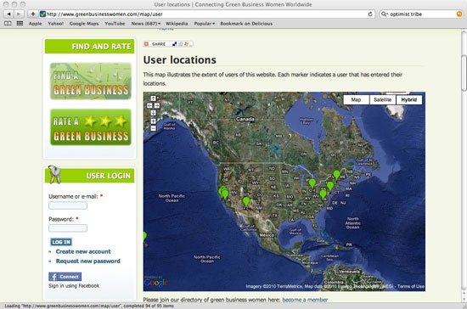The image size is (467, 309).
Task: Pan the map down with arrow control
Action: (x=153, y=113)
